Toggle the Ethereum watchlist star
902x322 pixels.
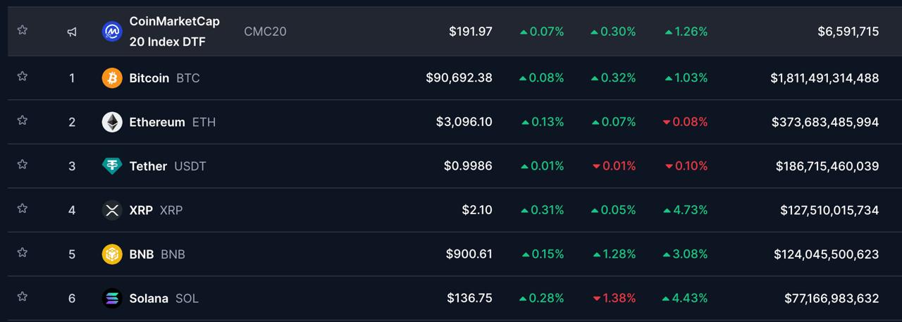[23, 120]
